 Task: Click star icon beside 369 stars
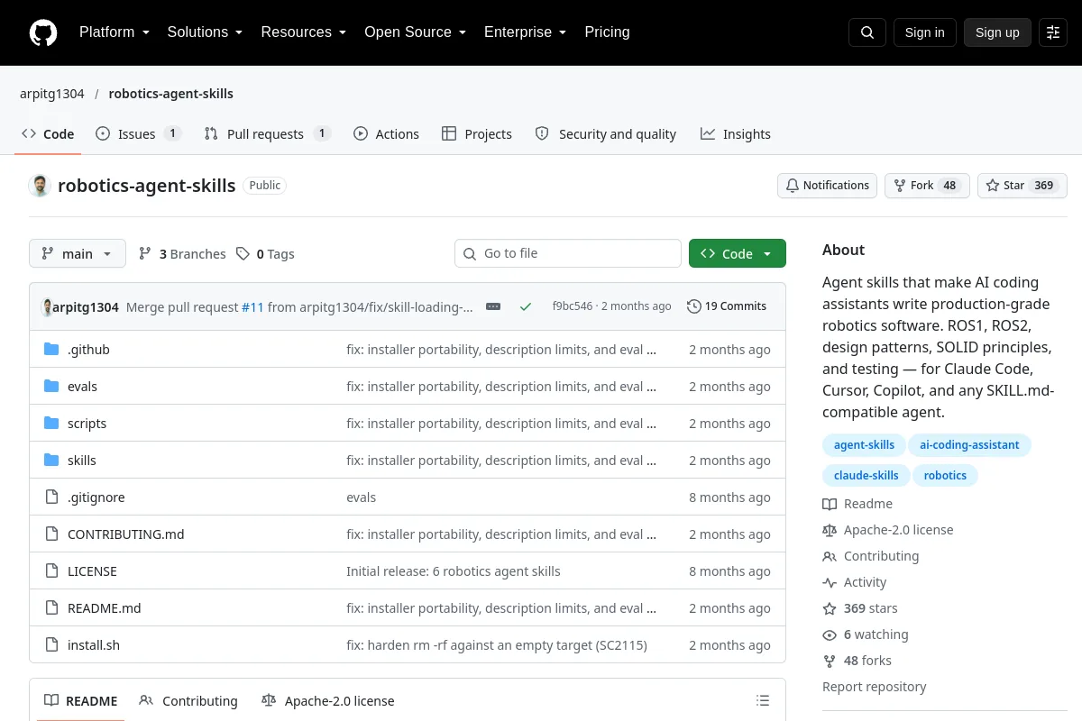click(x=830, y=608)
